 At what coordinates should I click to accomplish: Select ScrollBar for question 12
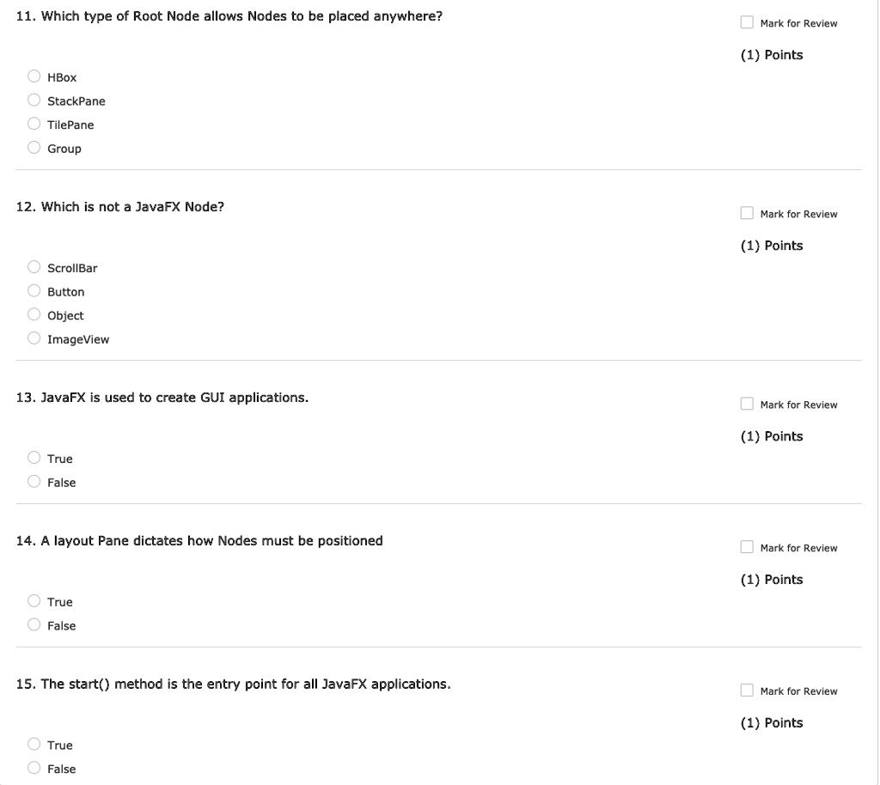34,267
